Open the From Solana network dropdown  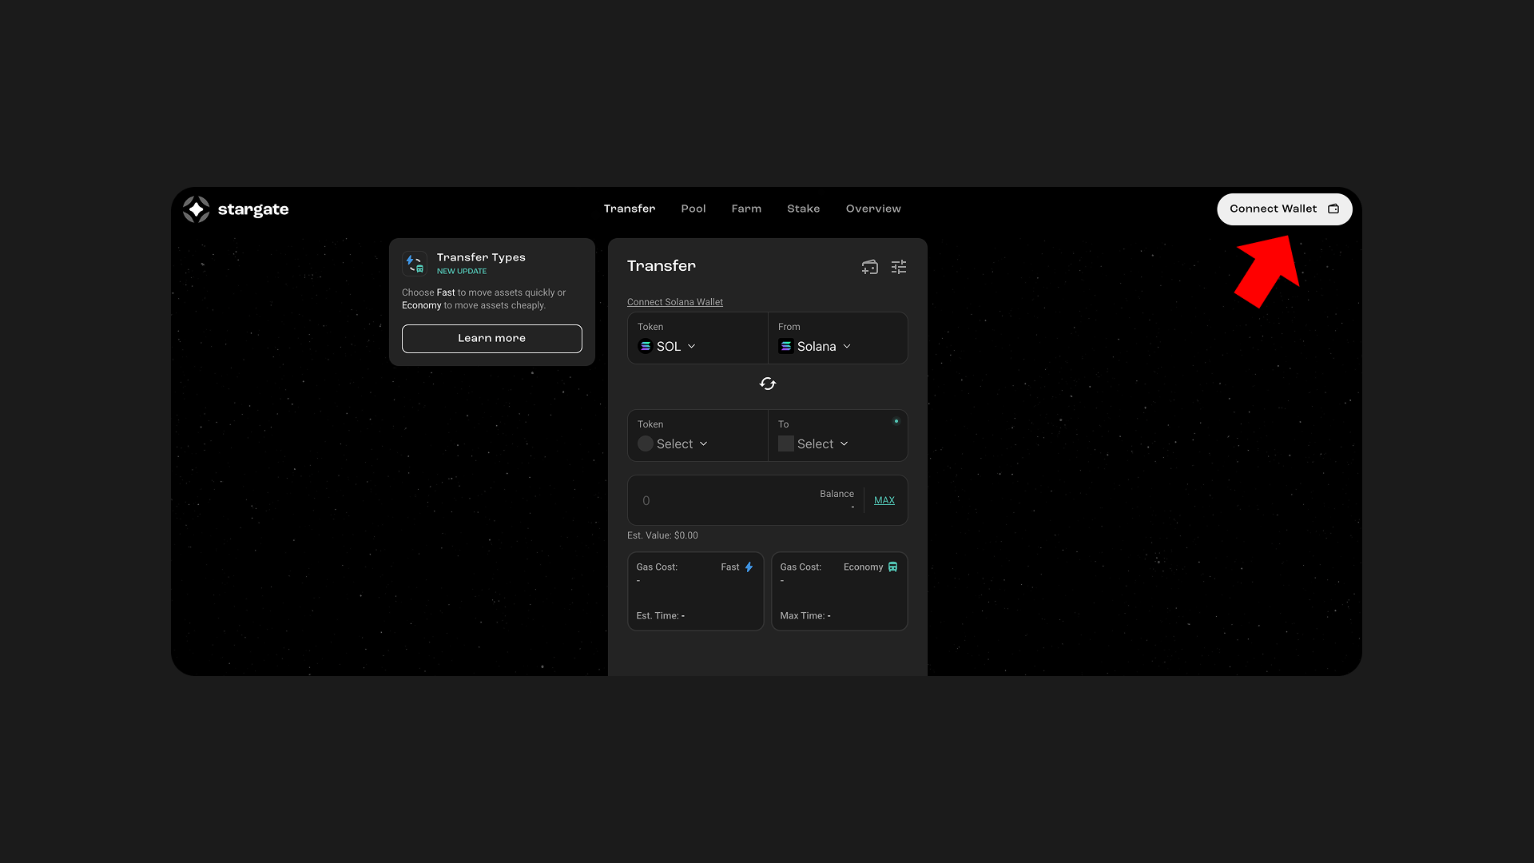[x=817, y=346]
